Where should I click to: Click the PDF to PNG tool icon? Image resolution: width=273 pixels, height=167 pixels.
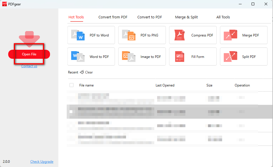129,35
